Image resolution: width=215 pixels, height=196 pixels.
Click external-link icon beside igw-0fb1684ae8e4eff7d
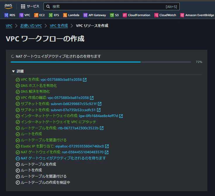[x=121, y=116]
